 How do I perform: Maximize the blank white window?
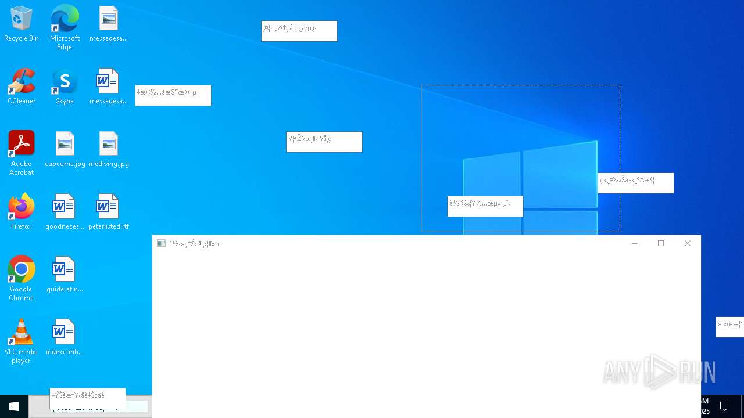click(661, 243)
